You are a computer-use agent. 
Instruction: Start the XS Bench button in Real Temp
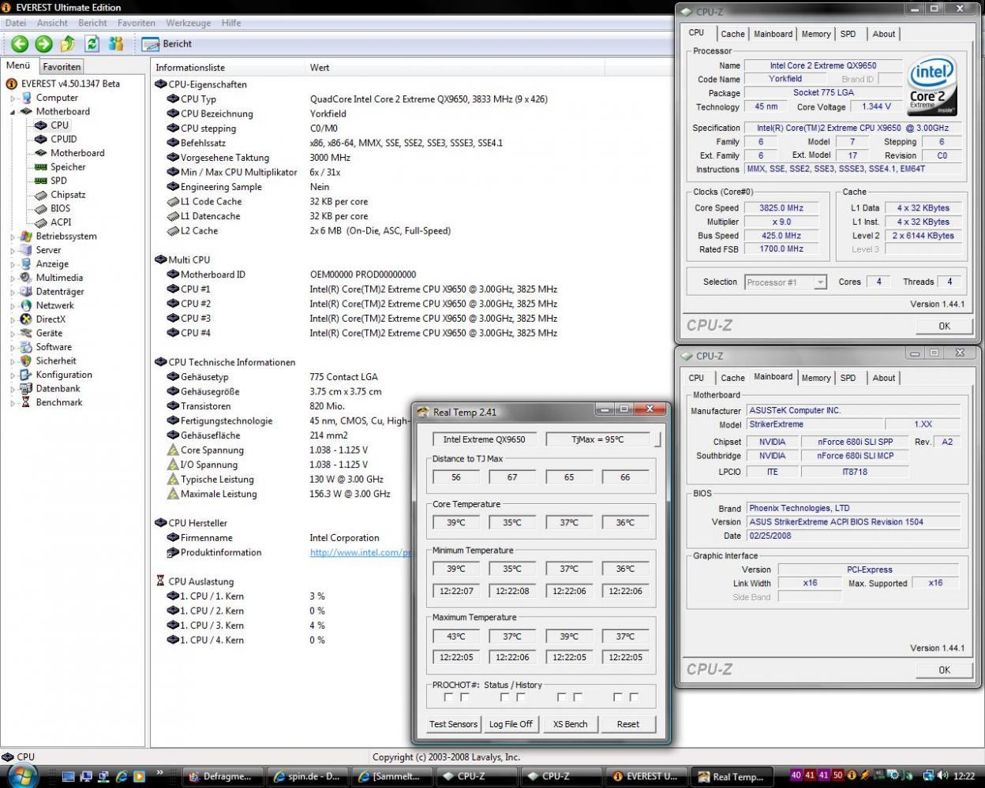(570, 724)
